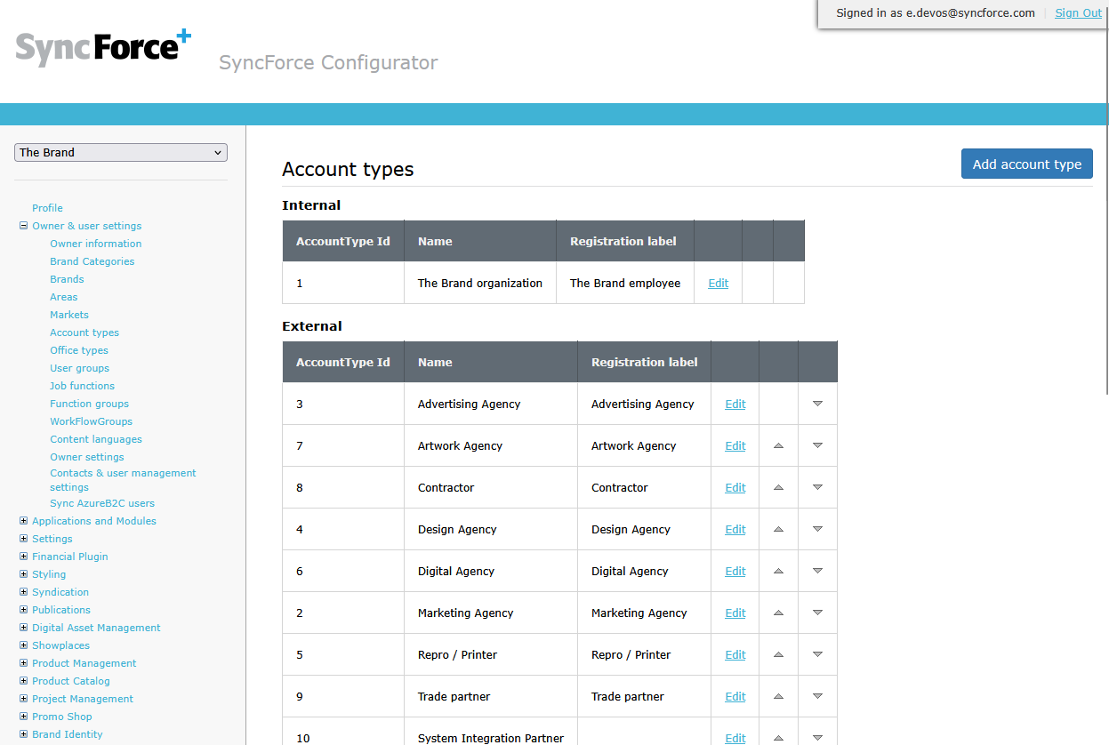Sign Out of the configurator
Image resolution: width=1109 pixels, height=745 pixels.
click(x=1078, y=13)
